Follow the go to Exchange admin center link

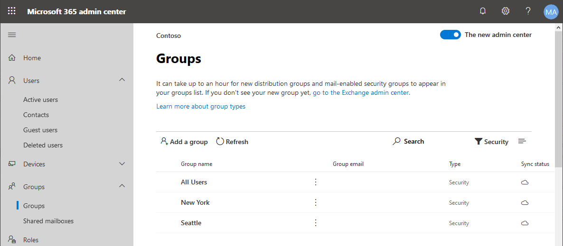[x=361, y=93]
